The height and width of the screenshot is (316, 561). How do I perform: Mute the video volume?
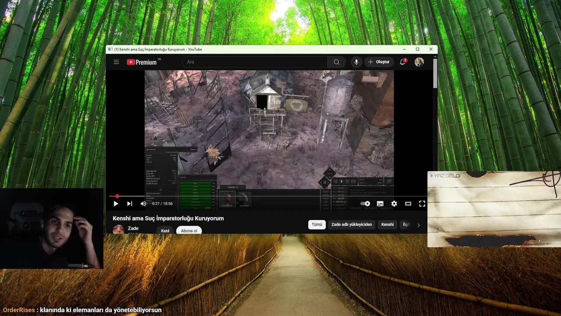[x=143, y=204]
